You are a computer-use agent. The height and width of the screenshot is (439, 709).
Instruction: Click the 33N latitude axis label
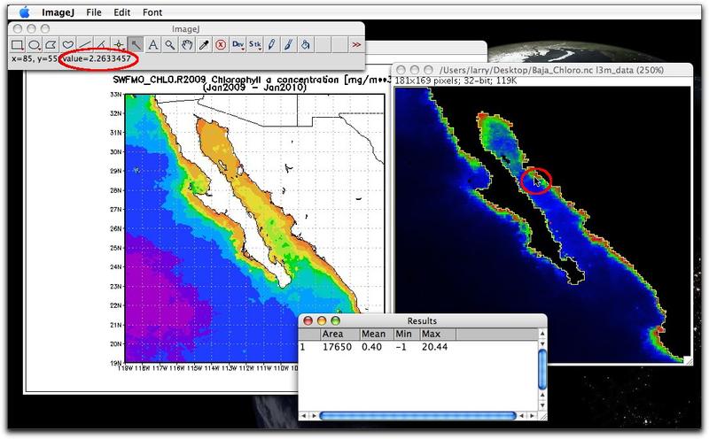point(116,95)
